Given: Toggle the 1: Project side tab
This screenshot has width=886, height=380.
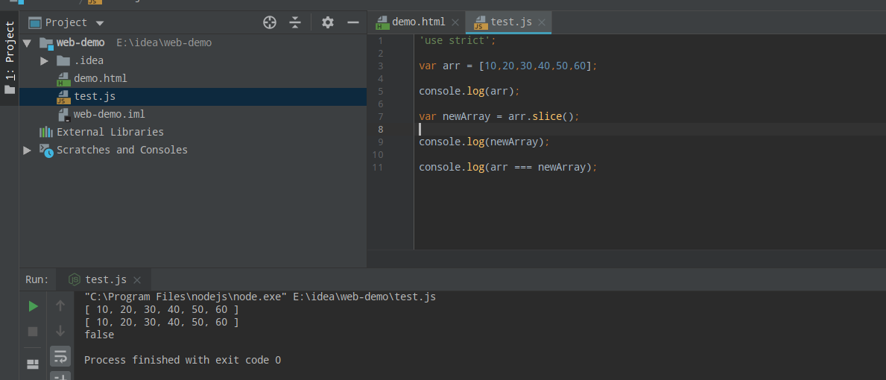Looking at the screenshot, I should (10, 57).
